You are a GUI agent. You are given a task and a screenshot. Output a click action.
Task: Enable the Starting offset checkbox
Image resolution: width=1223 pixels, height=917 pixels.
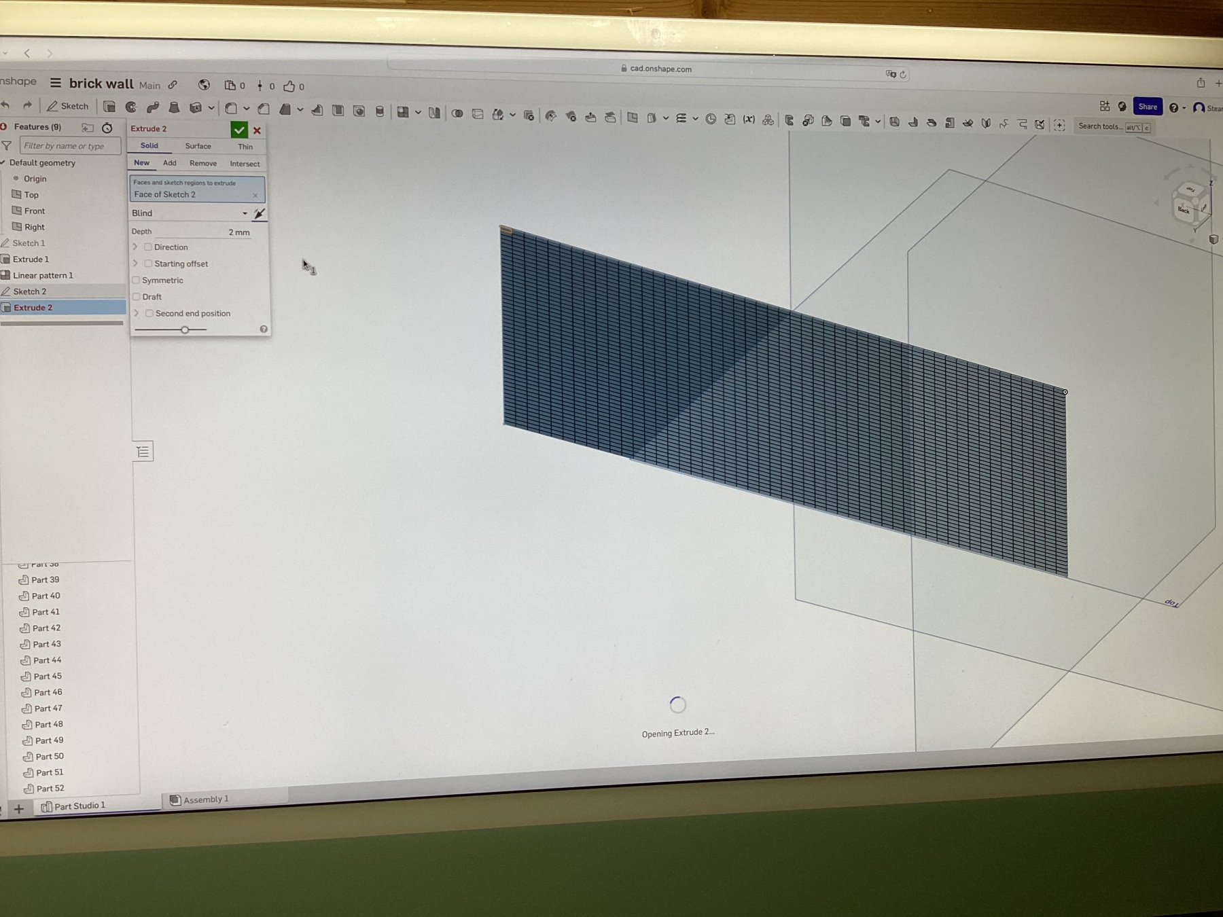click(x=148, y=264)
